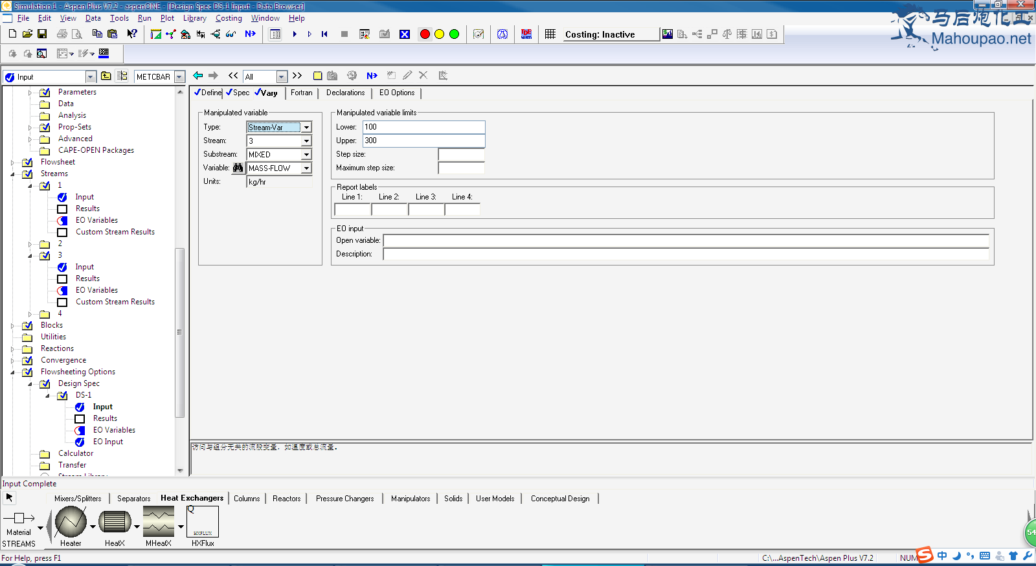Jump to next form with >> button

[297, 76]
